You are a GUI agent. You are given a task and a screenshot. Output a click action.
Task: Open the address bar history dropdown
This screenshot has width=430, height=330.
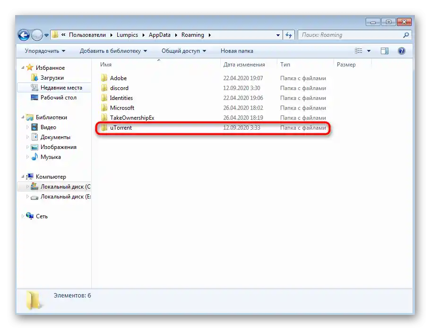[x=278, y=35]
